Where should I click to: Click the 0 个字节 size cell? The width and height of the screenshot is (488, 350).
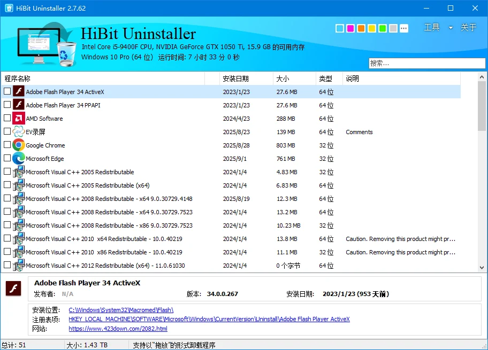tap(288, 266)
